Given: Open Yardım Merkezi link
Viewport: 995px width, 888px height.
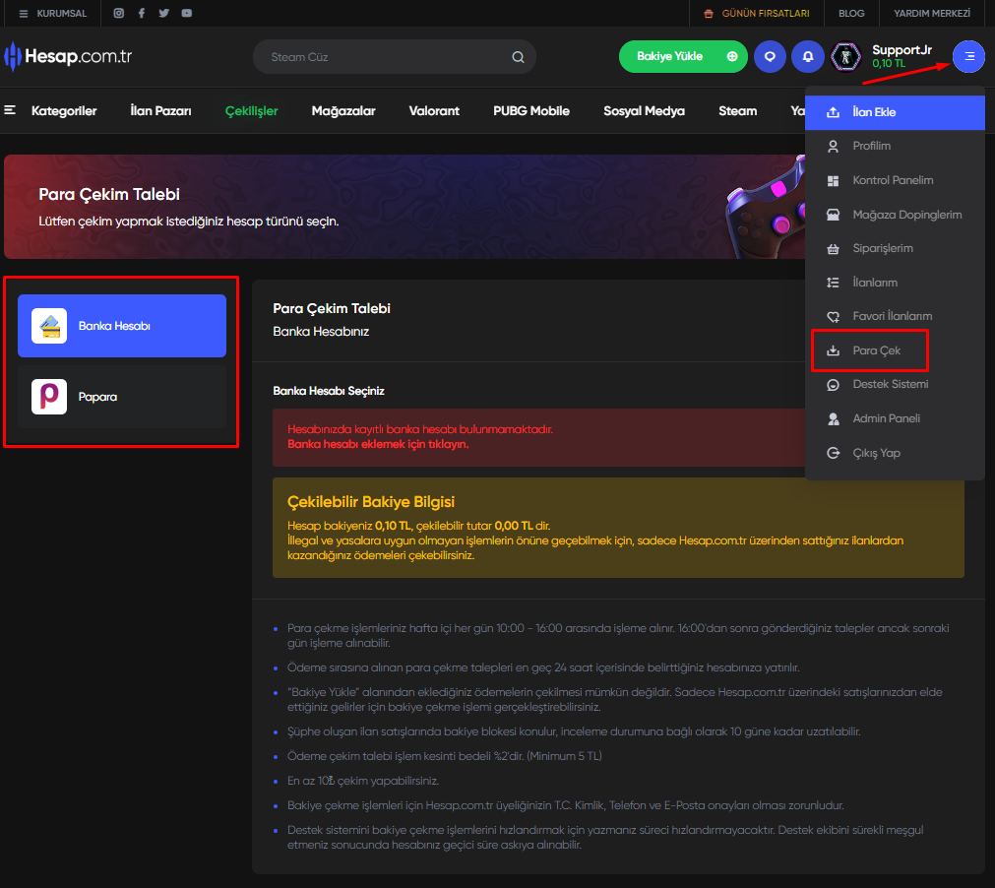Looking at the screenshot, I should point(932,14).
